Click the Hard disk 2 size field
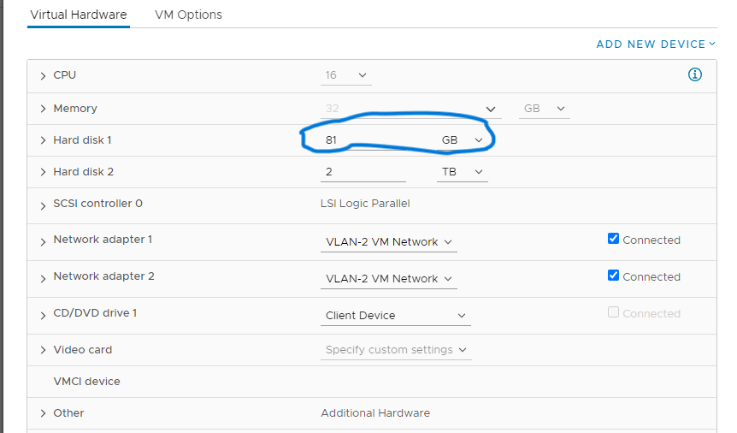 pos(363,172)
